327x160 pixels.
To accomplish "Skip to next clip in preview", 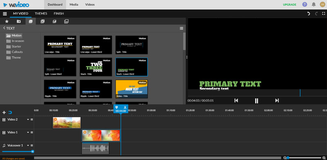I will pyautogui.click(x=277, y=101).
